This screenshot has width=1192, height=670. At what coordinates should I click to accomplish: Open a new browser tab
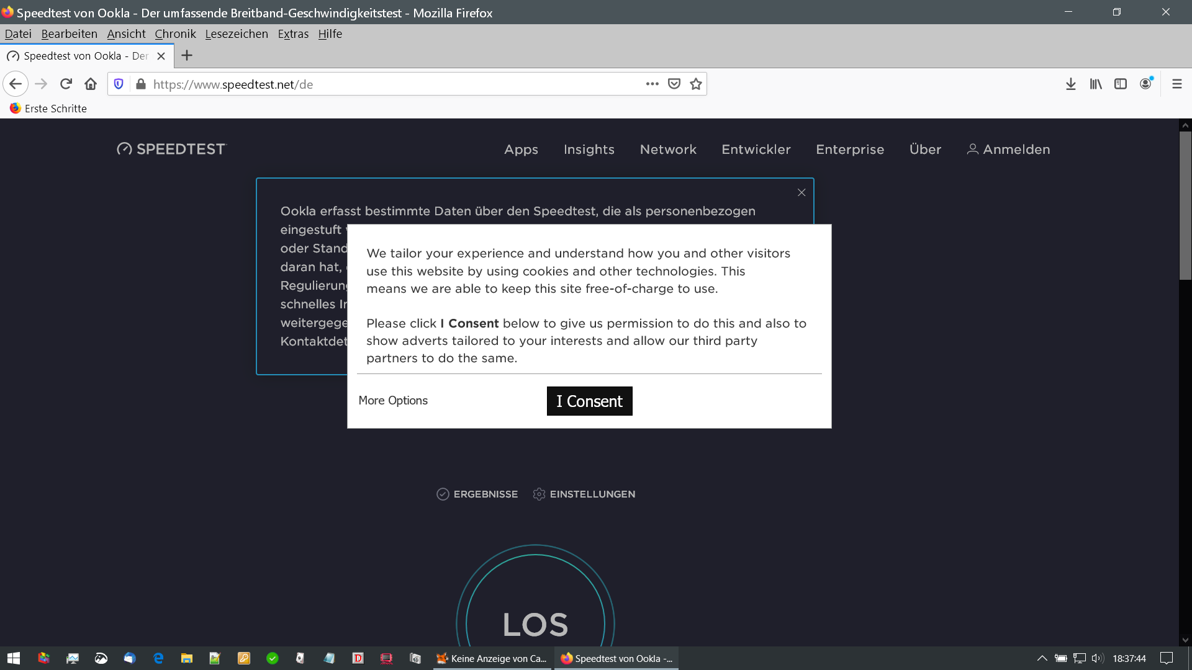point(187,55)
